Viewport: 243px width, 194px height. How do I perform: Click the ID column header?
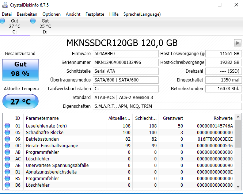pos(18,118)
